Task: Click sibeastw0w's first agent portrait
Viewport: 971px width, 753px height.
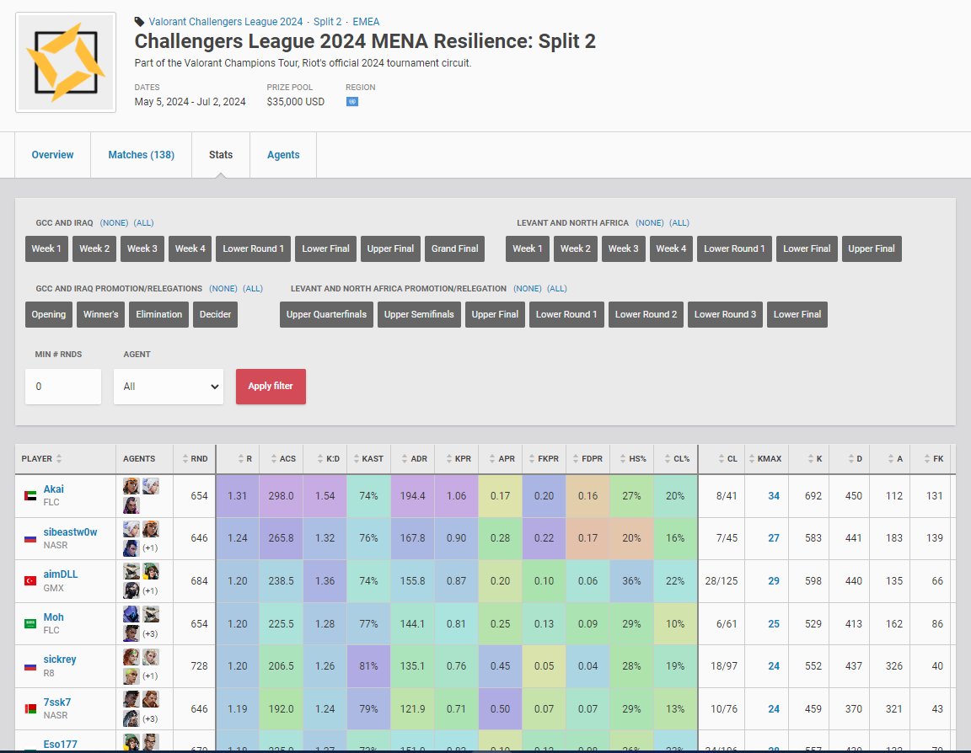Action: [x=131, y=528]
